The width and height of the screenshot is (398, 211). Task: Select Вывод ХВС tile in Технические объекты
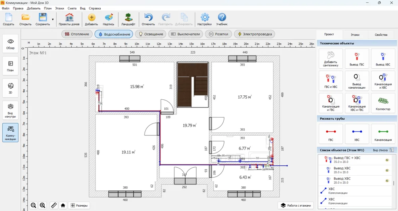pyautogui.click(x=383, y=59)
